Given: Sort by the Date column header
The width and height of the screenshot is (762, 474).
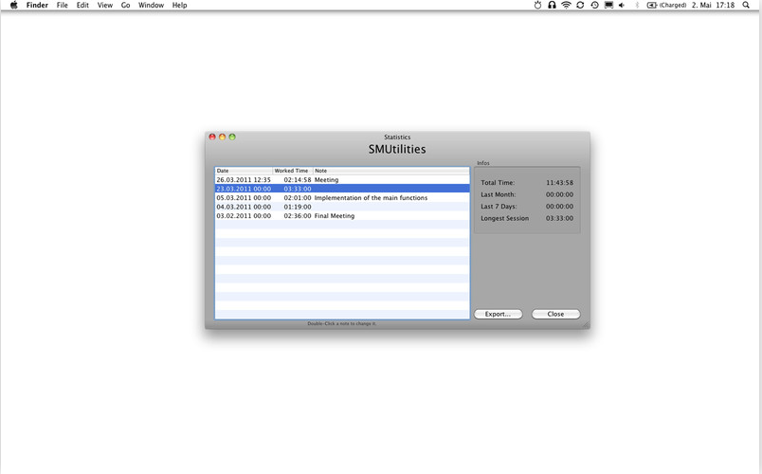Looking at the screenshot, I should click(244, 171).
